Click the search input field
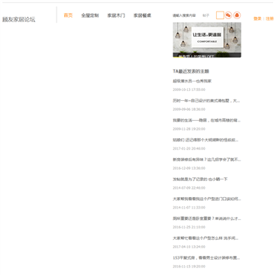 184,15
